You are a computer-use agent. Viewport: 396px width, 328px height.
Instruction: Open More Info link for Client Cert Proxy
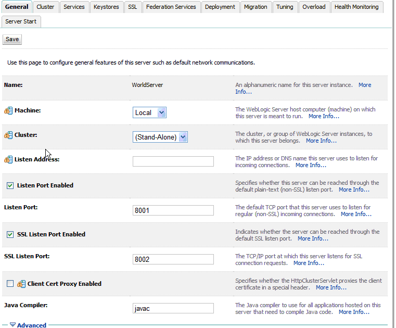pos(331,288)
